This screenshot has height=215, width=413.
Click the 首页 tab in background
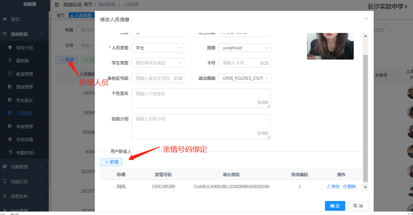click(61, 15)
